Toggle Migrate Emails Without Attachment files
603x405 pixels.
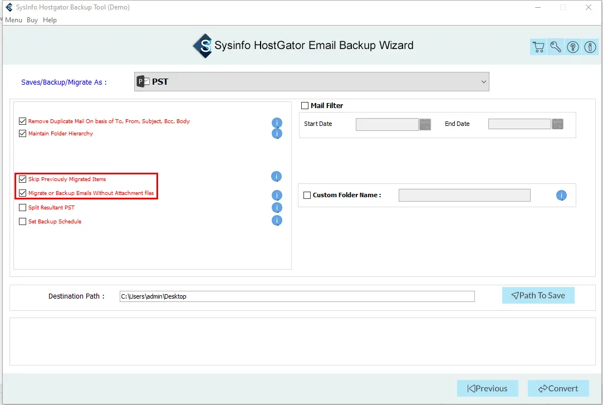[x=23, y=193]
